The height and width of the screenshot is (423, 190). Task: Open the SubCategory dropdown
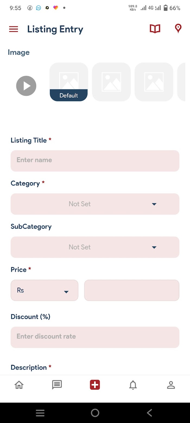[x=95, y=247]
